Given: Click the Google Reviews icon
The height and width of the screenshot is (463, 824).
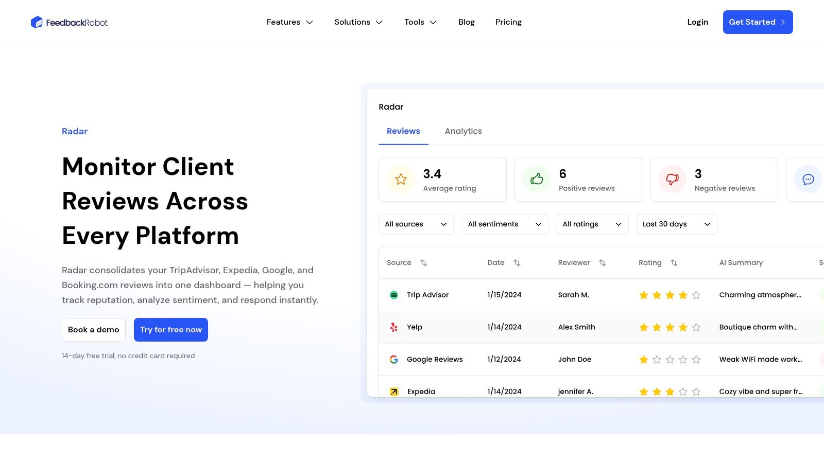Looking at the screenshot, I should tap(393, 359).
